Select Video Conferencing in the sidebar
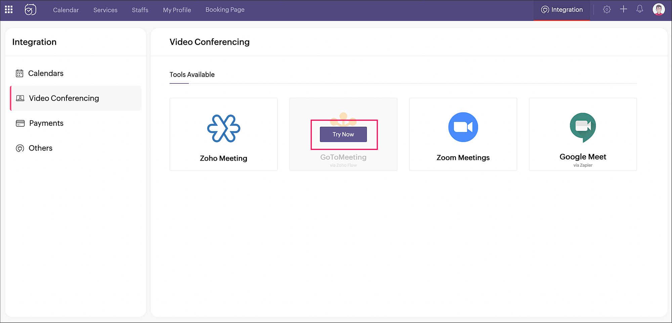 (x=76, y=98)
